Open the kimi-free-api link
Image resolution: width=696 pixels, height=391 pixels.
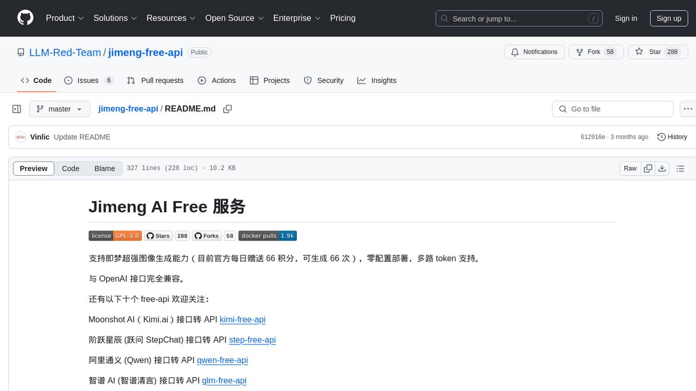[243, 319]
